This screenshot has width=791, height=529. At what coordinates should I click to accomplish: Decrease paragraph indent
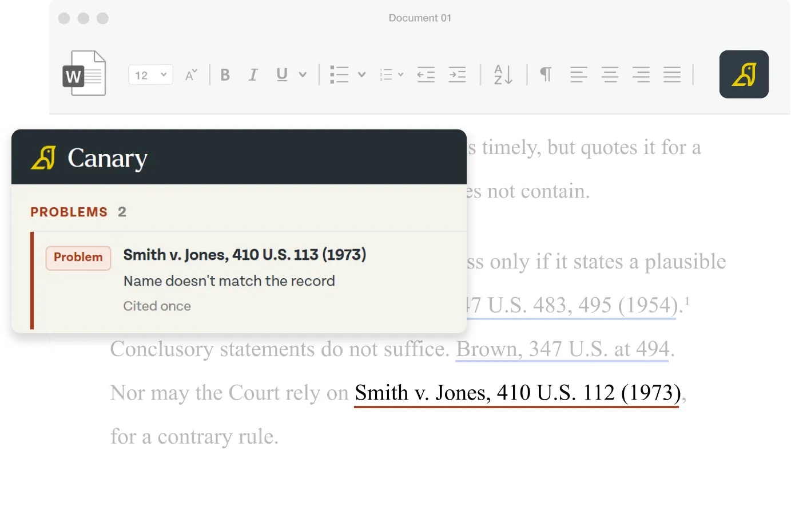click(426, 74)
